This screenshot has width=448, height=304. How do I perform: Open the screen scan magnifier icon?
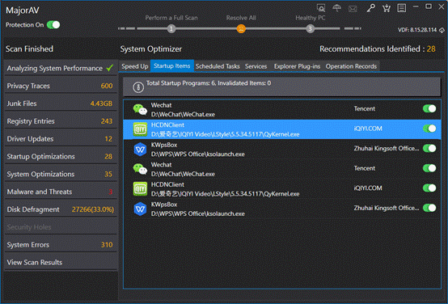(321, 8)
